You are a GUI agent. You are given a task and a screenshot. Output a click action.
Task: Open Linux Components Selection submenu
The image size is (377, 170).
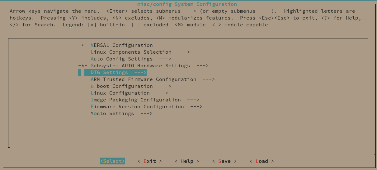140,52
